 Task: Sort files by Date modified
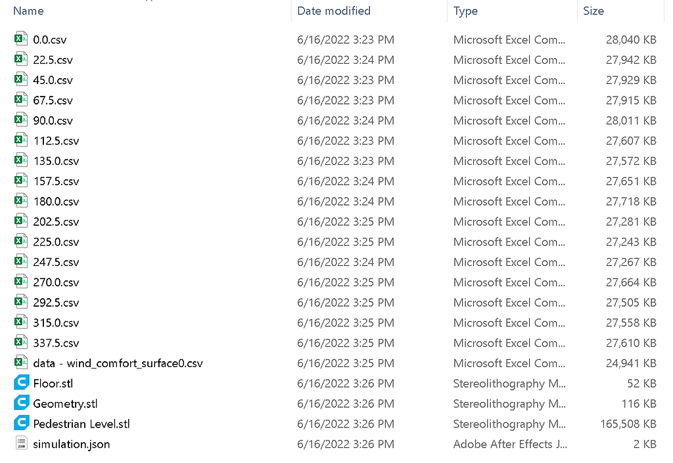(x=333, y=11)
